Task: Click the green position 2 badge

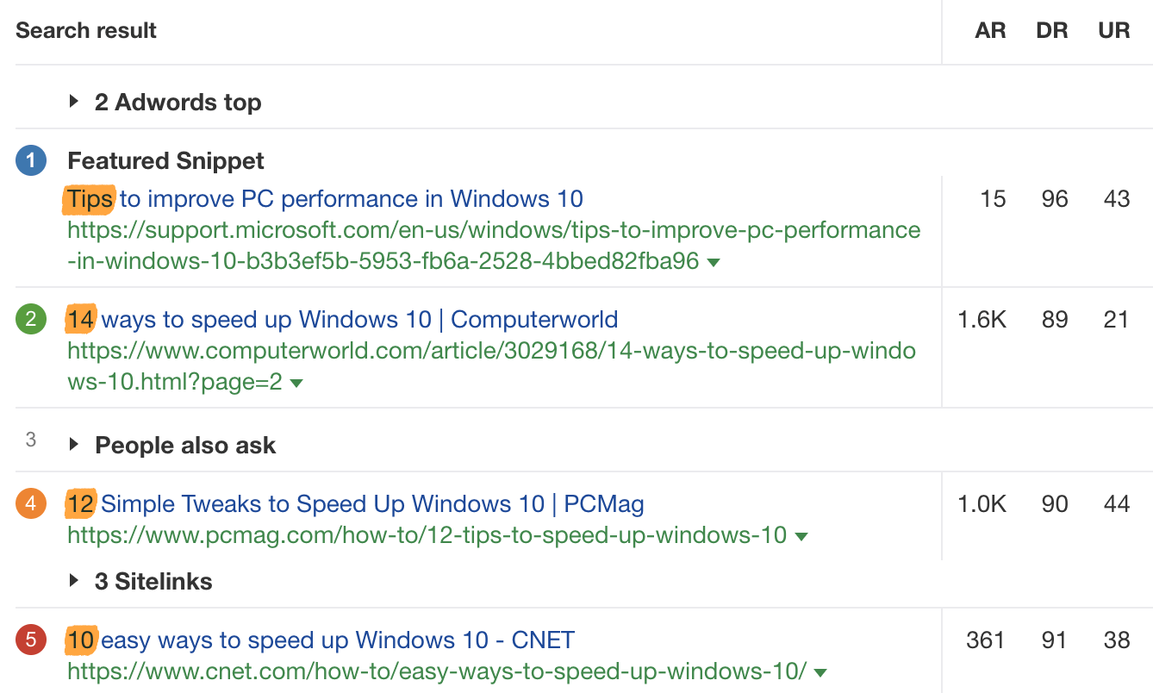Action: coord(31,320)
